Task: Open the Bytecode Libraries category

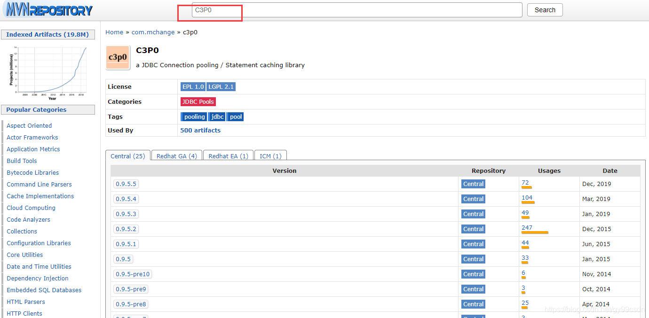Action: (x=33, y=172)
